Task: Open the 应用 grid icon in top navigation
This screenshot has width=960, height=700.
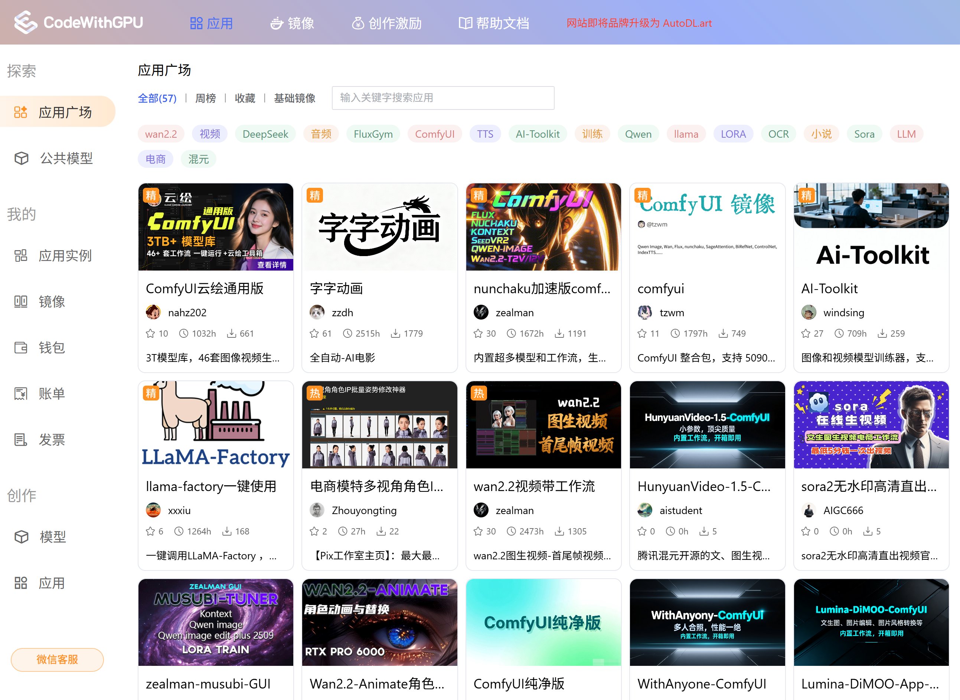Action: [x=196, y=23]
